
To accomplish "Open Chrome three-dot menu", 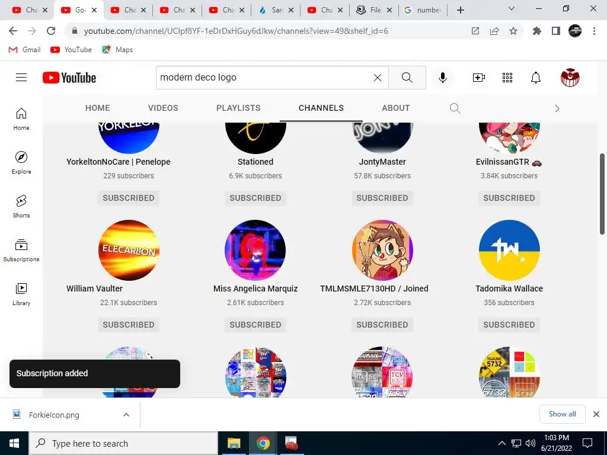I will click(594, 31).
